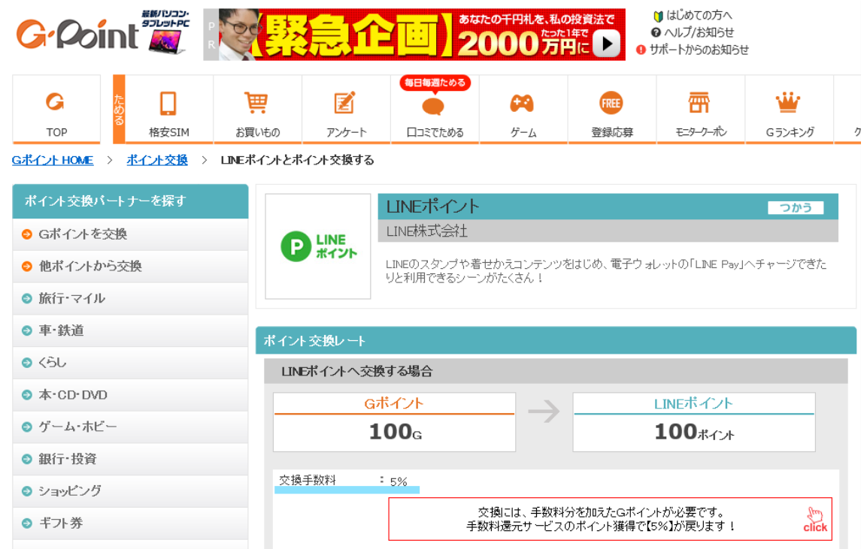Open the はじめての方へ link
864x549 pixels.
pyautogui.click(x=699, y=16)
